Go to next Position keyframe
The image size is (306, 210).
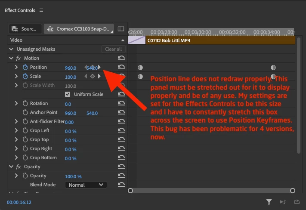tap(99, 67)
